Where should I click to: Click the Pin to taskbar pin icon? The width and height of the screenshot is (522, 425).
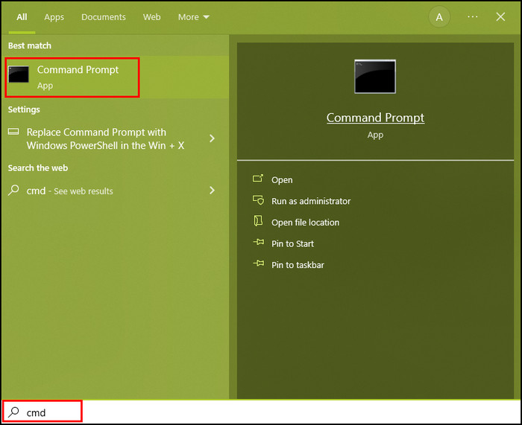pyautogui.click(x=258, y=263)
